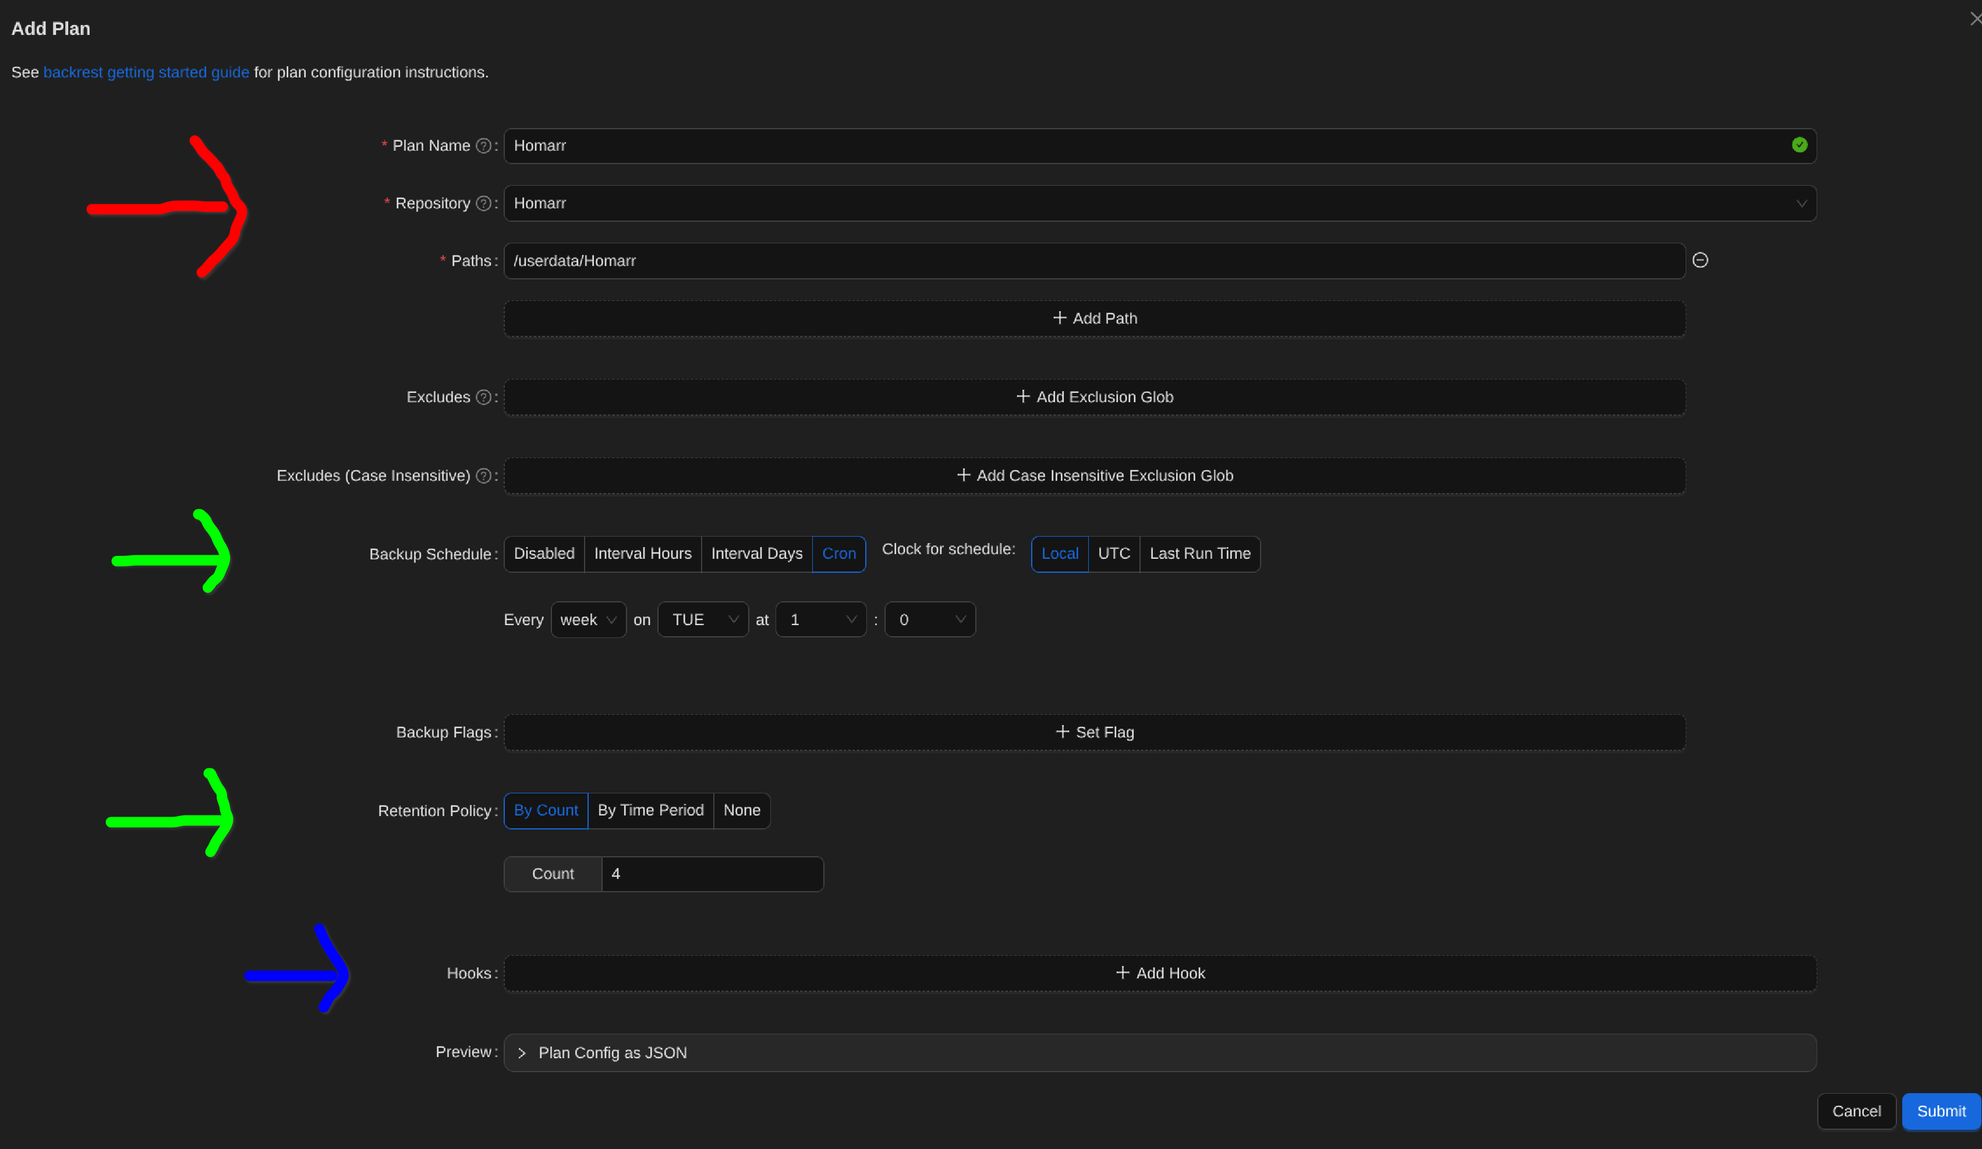Expand Plan Config as JSON preview
The image size is (1982, 1149).
tap(612, 1053)
